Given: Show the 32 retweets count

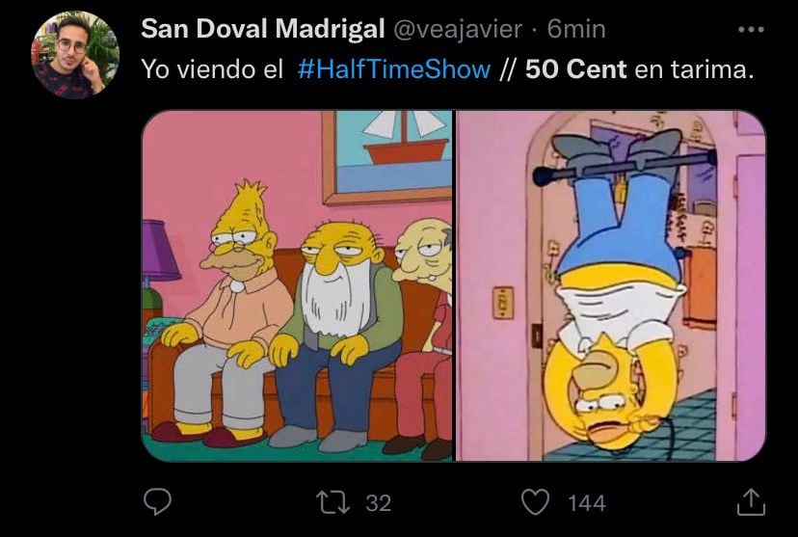Looking at the screenshot, I should [x=378, y=503].
